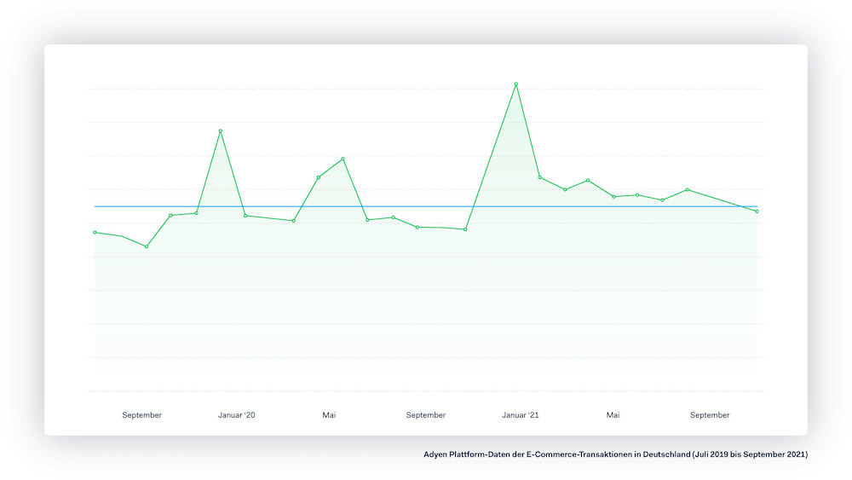The image size is (852, 480).
Task: Select the data point peak above Januar '20
Action: [220, 131]
